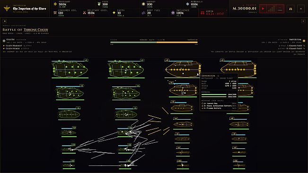Change game speed using the bars button
This screenshot has height=173, width=308.
click(x=271, y=9)
